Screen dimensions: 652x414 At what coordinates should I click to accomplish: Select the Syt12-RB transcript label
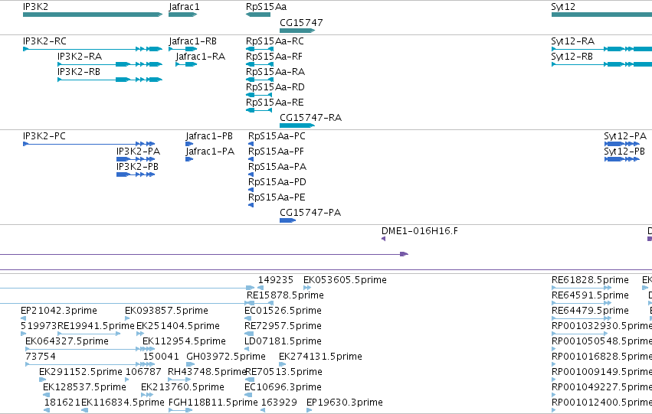[x=572, y=57]
